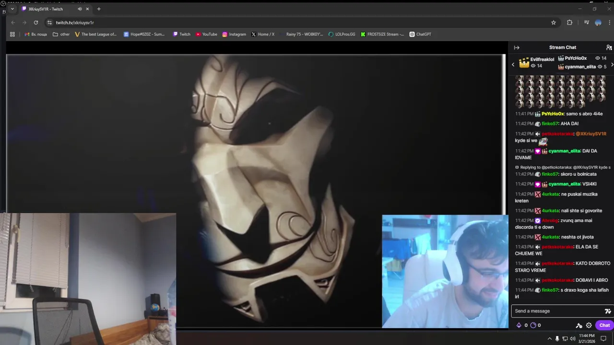Click finko57 in the 'AHA DA!' message

coord(550,124)
